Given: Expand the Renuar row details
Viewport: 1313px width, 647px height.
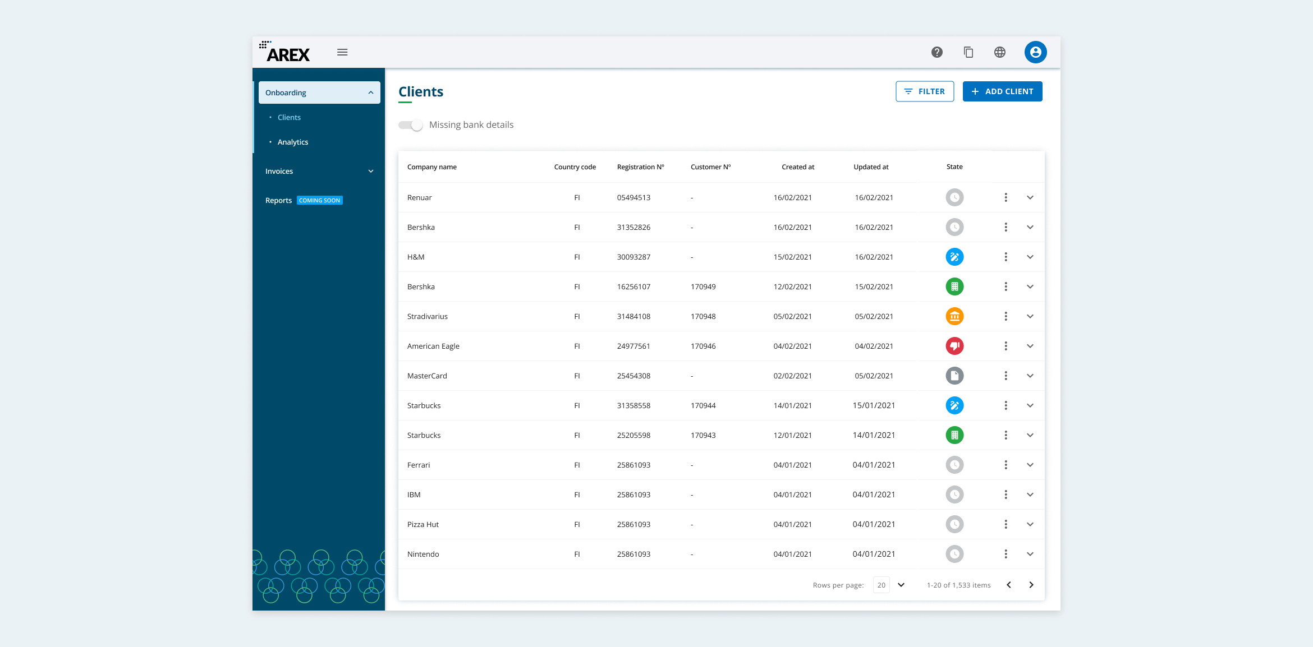Looking at the screenshot, I should pyautogui.click(x=1030, y=197).
